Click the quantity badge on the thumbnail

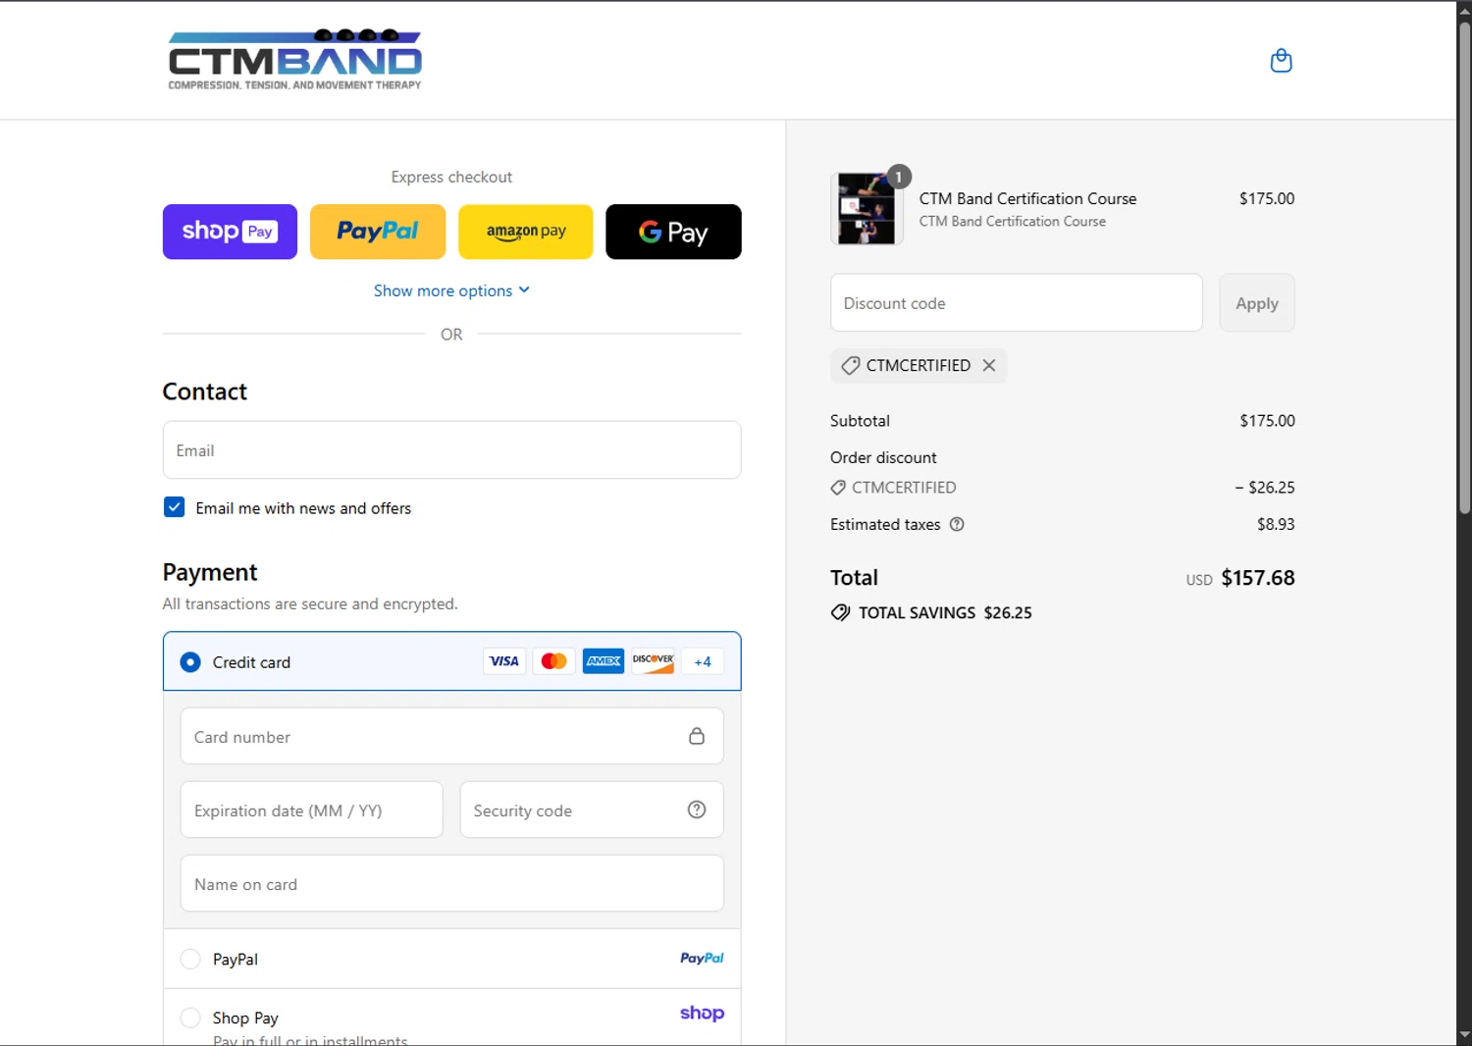pyautogui.click(x=898, y=177)
